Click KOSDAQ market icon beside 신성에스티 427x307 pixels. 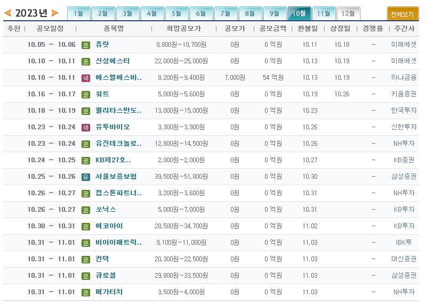[x=86, y=62]
